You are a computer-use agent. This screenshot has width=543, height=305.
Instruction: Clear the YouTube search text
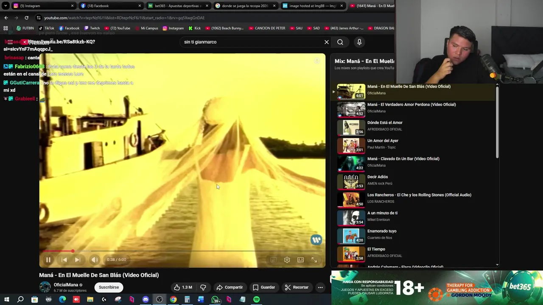(327, 42)
